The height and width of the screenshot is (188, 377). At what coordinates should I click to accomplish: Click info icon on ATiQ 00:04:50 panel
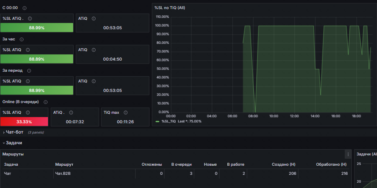[94, 50]
